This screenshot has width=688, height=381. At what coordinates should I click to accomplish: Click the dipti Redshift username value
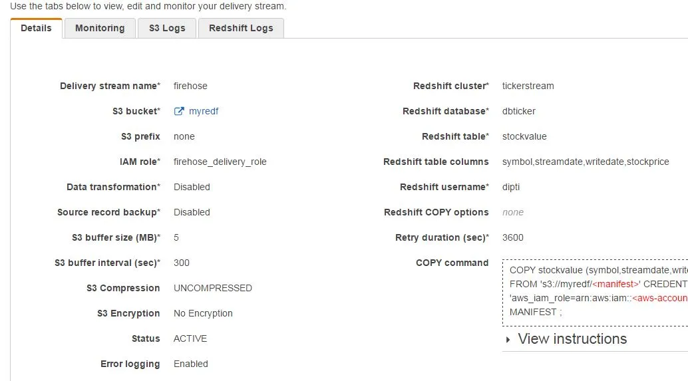tap(511, 187)
